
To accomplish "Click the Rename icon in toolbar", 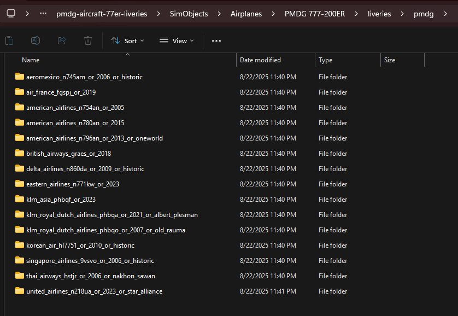I will [36, 40].
